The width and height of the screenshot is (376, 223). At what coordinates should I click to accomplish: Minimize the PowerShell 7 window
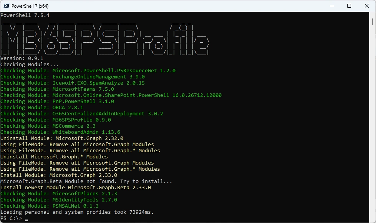331,6
